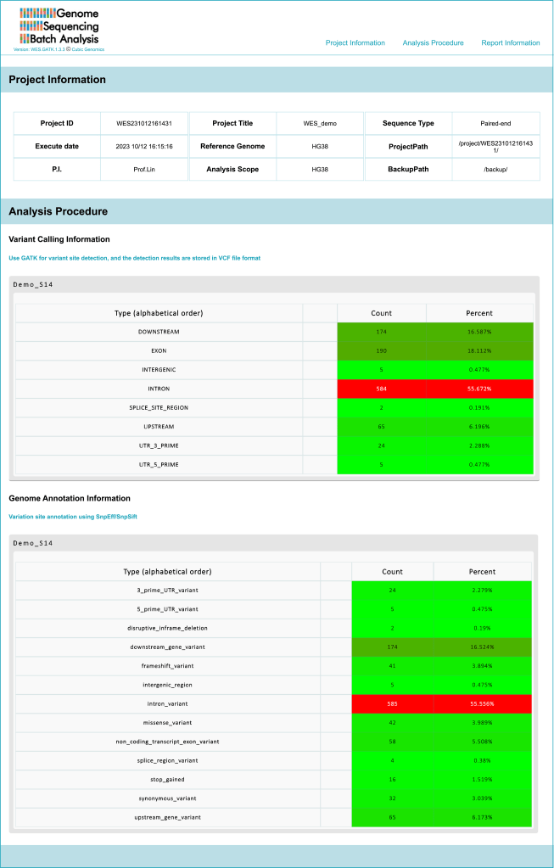The height and width of the screenshot is (868, 554).
Task: Select the Execute date value
Action: click(x=144, y=147)
